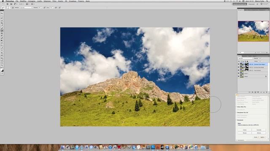Select the Eraser tool
270x151 pixels.
pyautogui.click(x=2, y=38)
